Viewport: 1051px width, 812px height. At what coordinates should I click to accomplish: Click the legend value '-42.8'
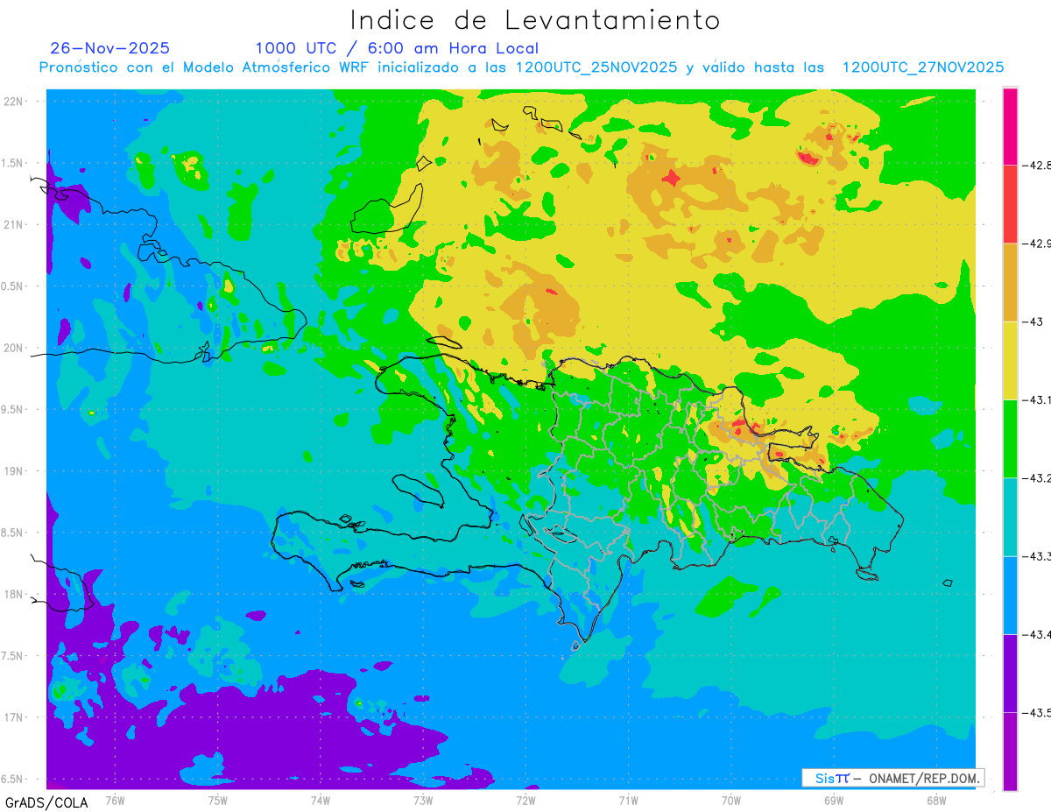coord(1037,166)
